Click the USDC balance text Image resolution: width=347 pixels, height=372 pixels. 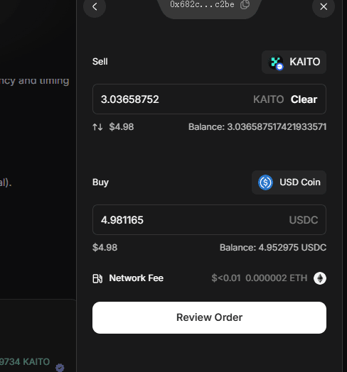(273, 248)
